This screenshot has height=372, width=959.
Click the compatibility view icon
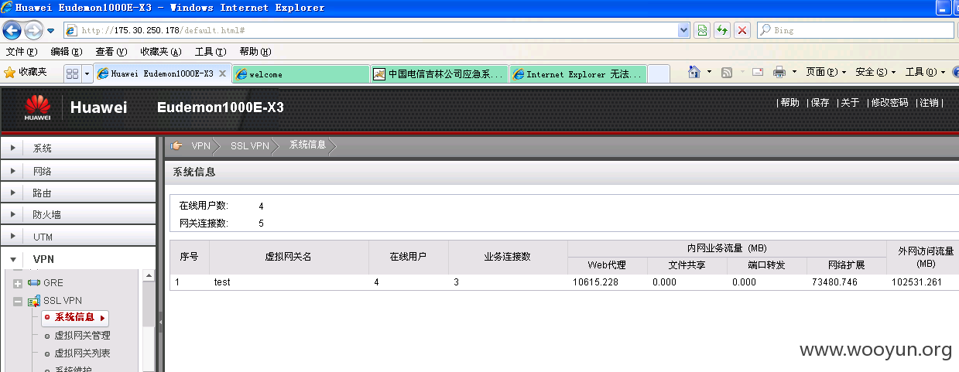point(701,30)
